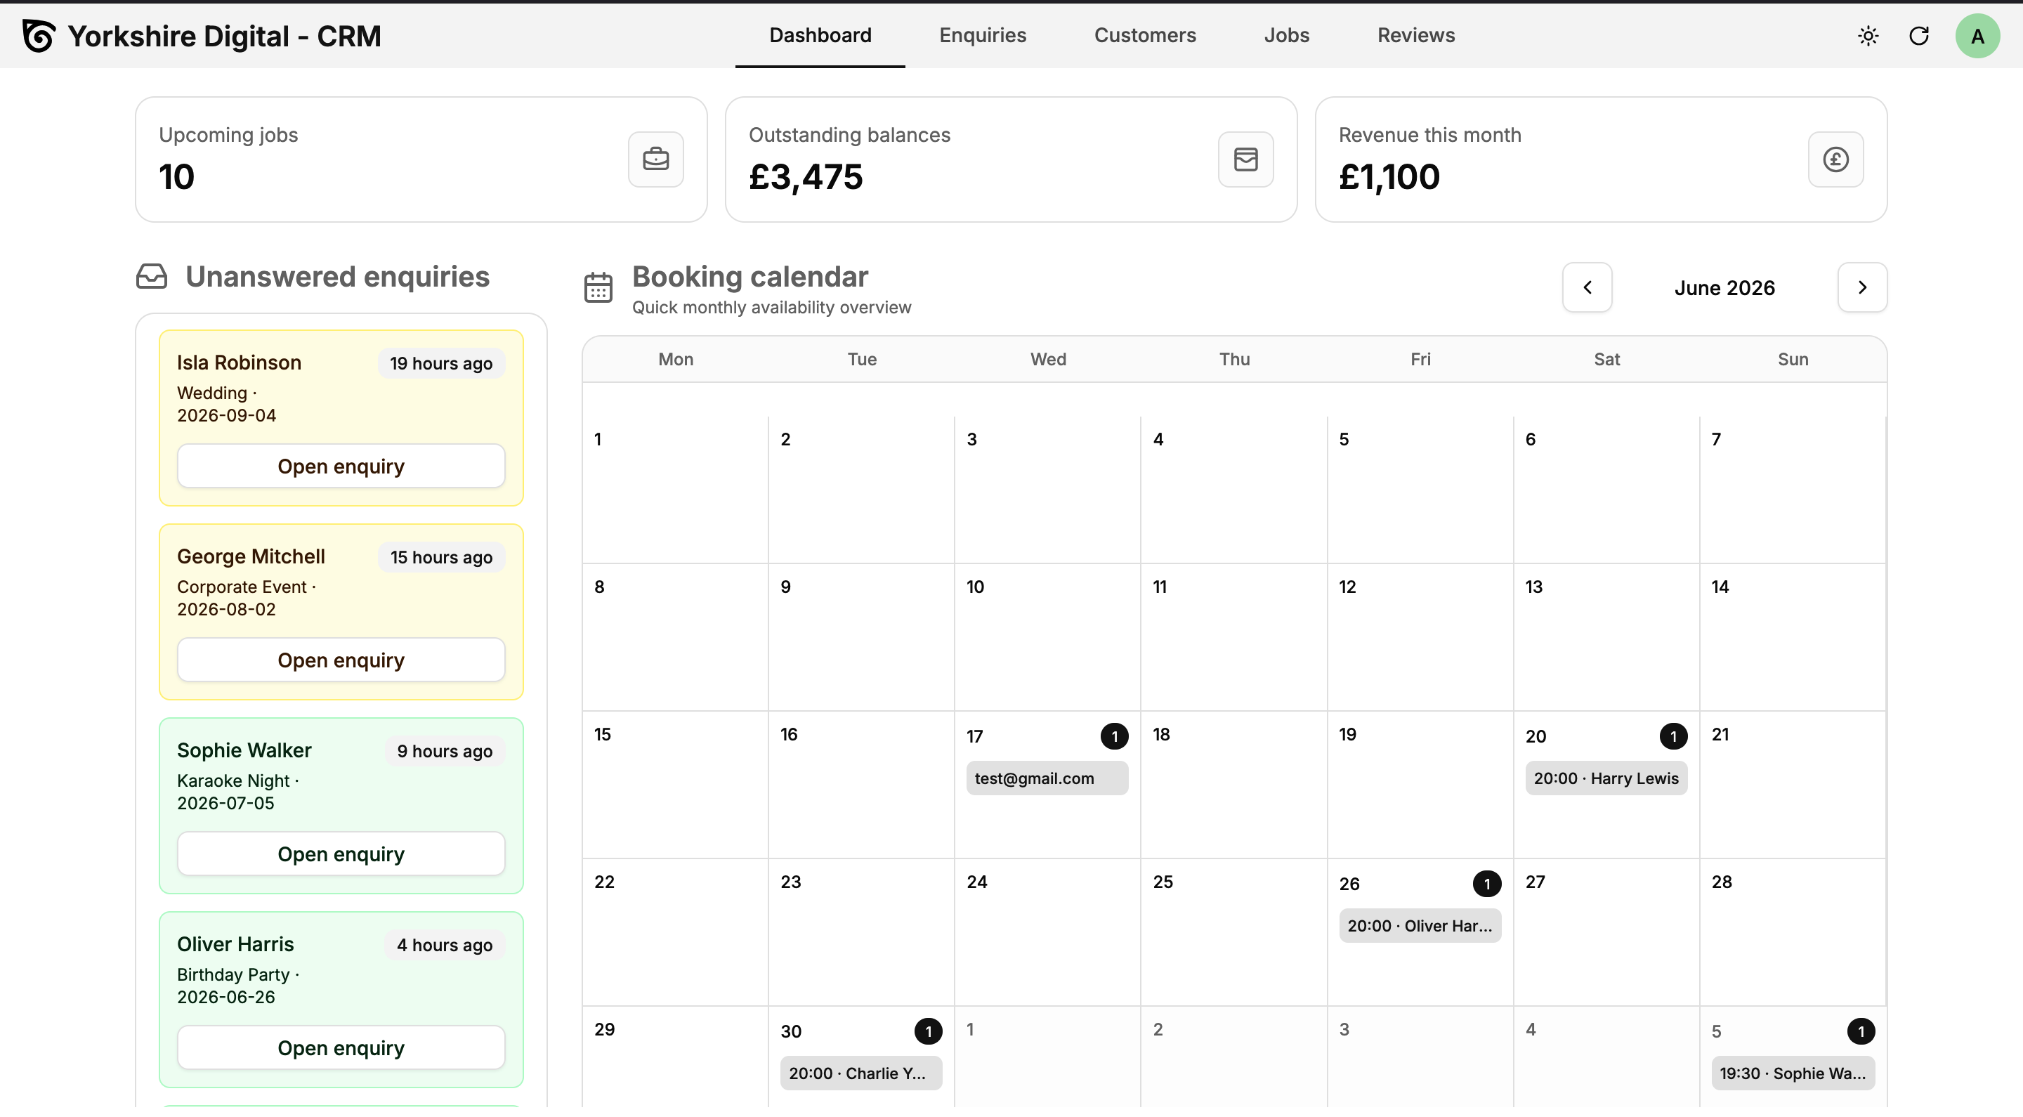Click the '4 hours ago' badge
The image size is (2023, 1117).
pos(445,946)
